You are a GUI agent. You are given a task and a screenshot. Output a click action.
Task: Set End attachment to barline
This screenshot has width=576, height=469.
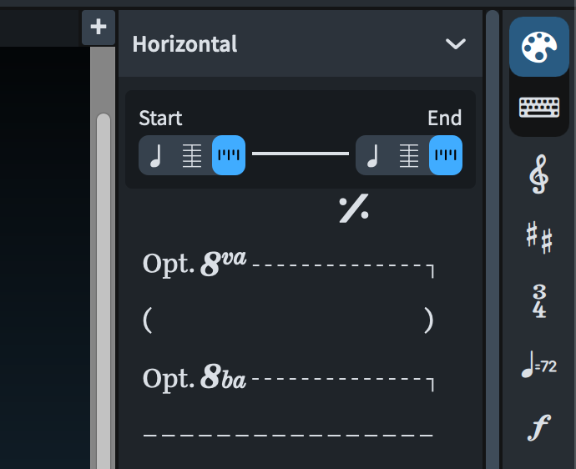[x=409, y=156]
